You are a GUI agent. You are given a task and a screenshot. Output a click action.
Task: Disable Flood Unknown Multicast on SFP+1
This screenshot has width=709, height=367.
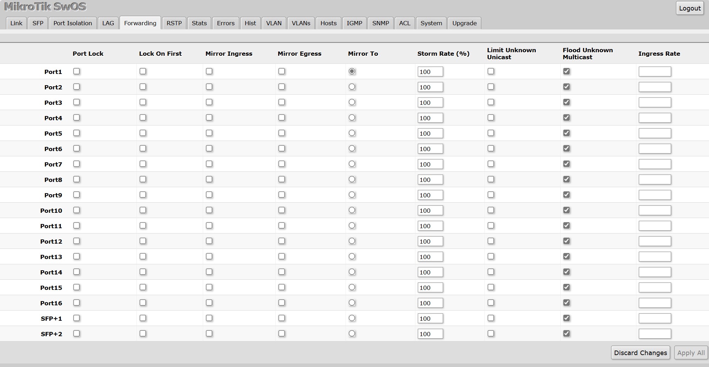[x=566, y=318]
